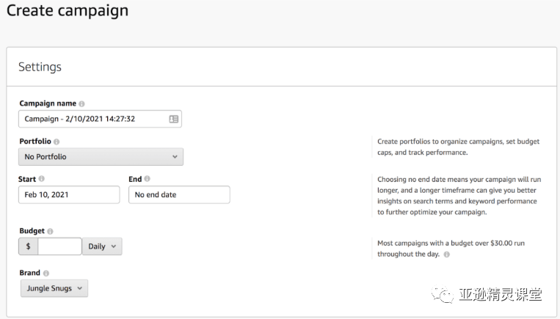Focus the Campaign name text field
This screenshot has width=560, height=319.
(92, 119)
